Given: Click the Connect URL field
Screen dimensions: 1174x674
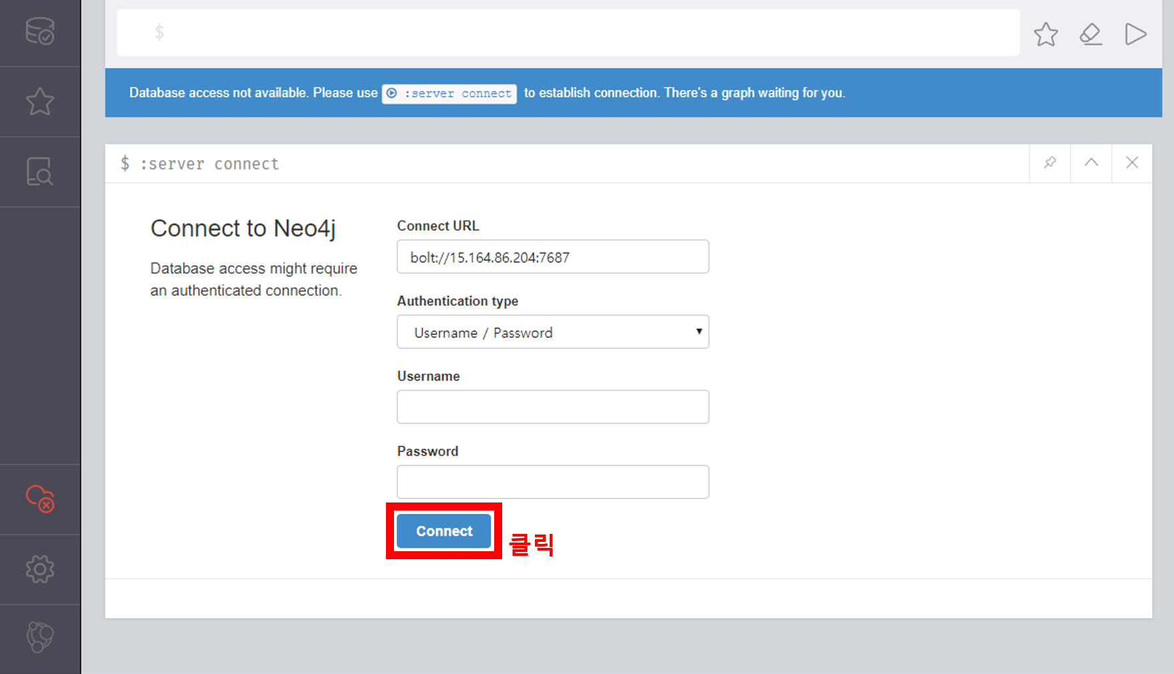Looking at the screenshot, I should click(x=553, y=257).
